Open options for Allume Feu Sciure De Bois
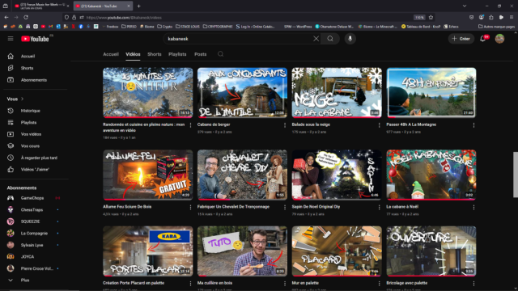This screenshot has height=291, width=518. pyautogui.click(x=190, y=207)
